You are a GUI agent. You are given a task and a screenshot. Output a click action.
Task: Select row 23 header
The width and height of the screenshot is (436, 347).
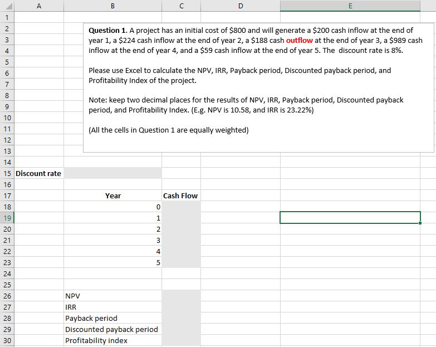7,262
